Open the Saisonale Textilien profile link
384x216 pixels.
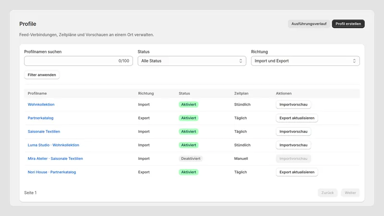click(44, 132)
